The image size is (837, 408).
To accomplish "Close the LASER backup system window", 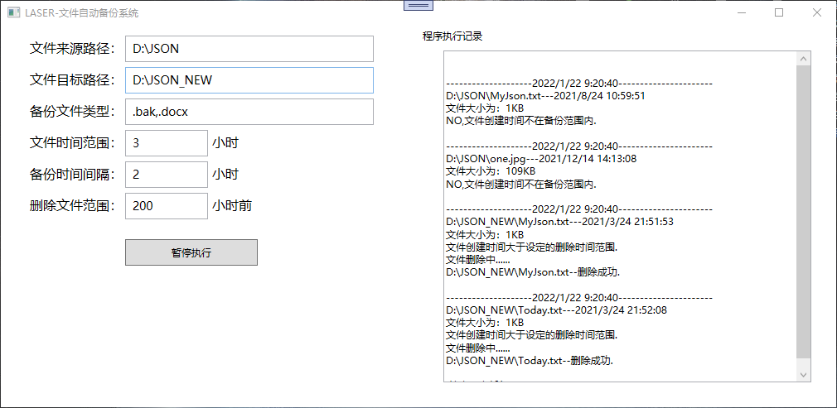I will [817, 12].
